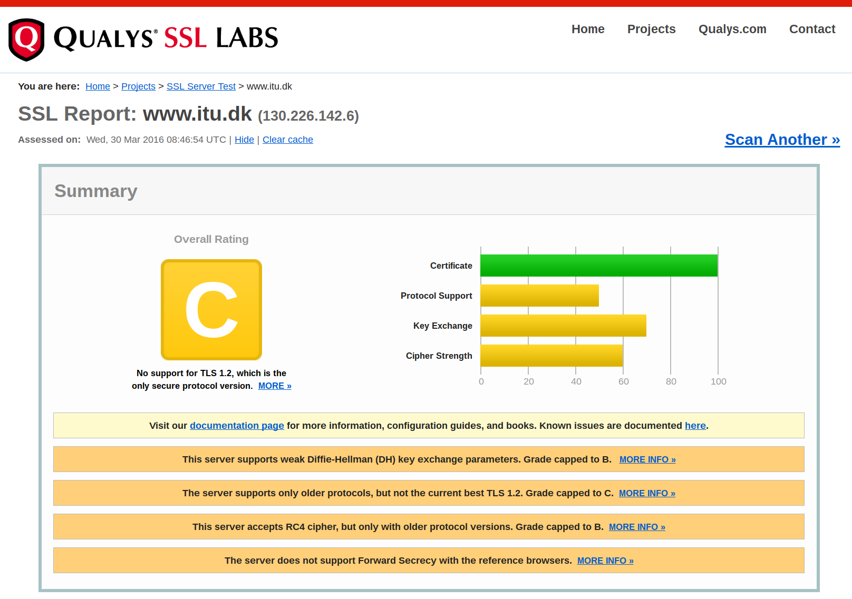The image size is (852, 599).
Task: Click Scan Another to test a new site
Action: 782,140
